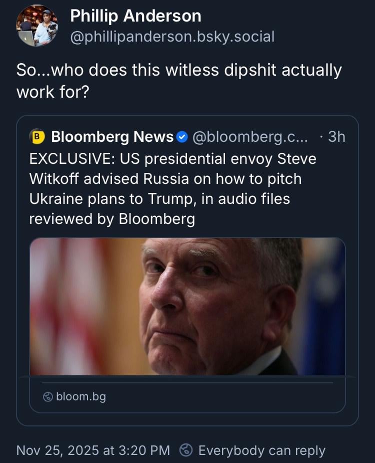Click the empty link card footer right of bloom.bg

tap(225, 397)
